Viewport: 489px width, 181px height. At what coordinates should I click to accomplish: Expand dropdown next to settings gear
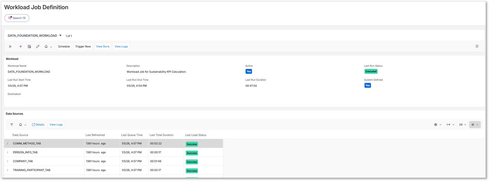click(x=441, y=125)
